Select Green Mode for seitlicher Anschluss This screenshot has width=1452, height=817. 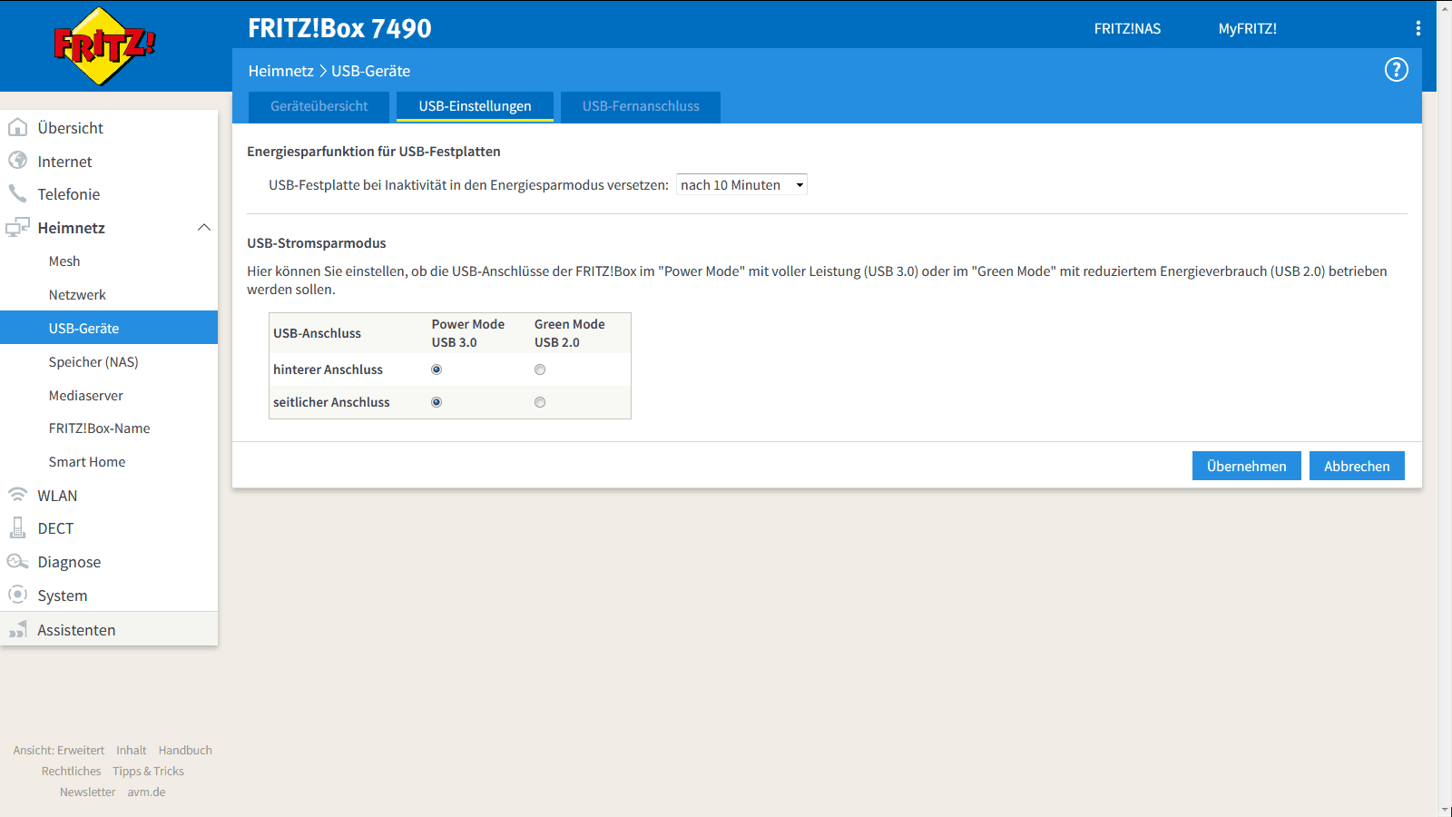[540, 402]
